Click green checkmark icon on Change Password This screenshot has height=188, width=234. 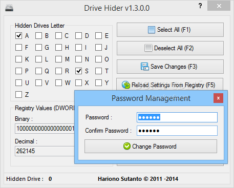(127, 146)
